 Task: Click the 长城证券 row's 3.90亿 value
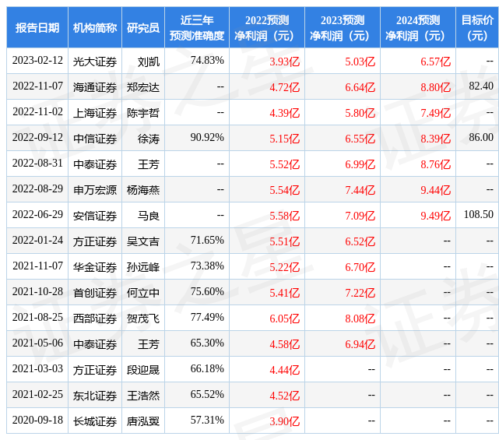[x=284, y=421]
